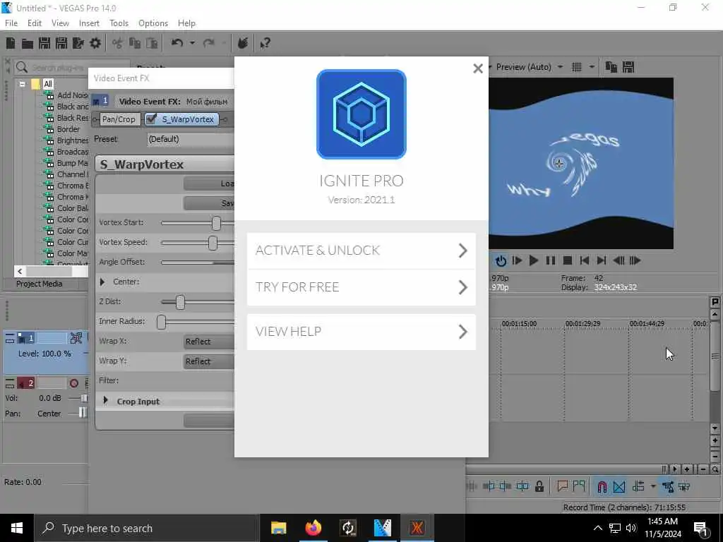723x542 pixels.
Task: Click the interactive tutorials hand icon
Action: [243, 43]
